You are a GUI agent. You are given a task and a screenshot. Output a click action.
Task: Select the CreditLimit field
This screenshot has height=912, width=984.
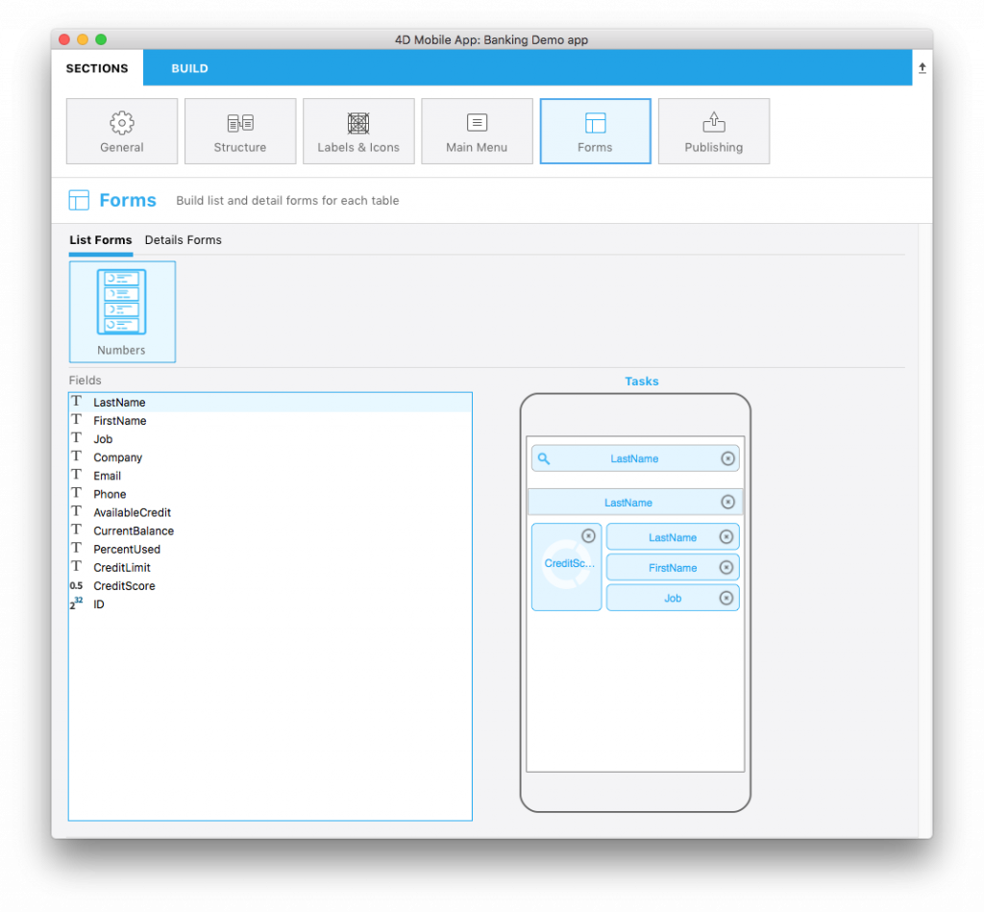click(x=270, y=567)
